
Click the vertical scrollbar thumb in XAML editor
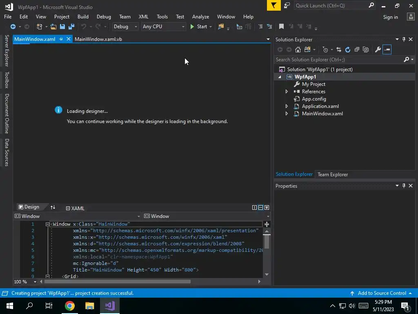pos(267,242)
